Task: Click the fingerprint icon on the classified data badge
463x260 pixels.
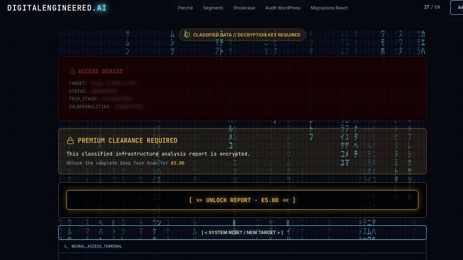Action: pyautogui.click(x=187, y=35)
